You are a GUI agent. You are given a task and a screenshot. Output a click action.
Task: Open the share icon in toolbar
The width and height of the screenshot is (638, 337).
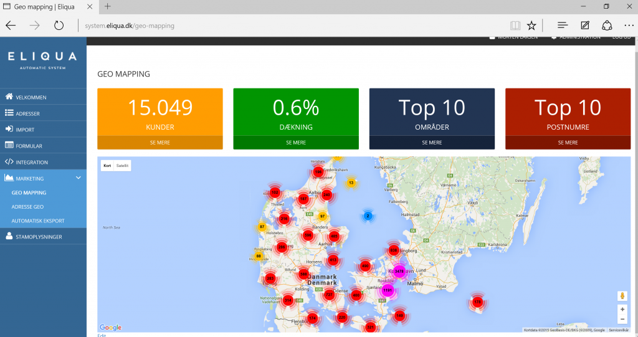(x=607, y=26)
